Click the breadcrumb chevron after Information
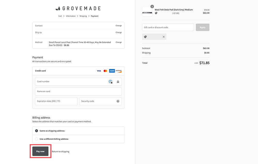This screenshot has width=258, height=164. pyautogui.click(x=77, y=16)
